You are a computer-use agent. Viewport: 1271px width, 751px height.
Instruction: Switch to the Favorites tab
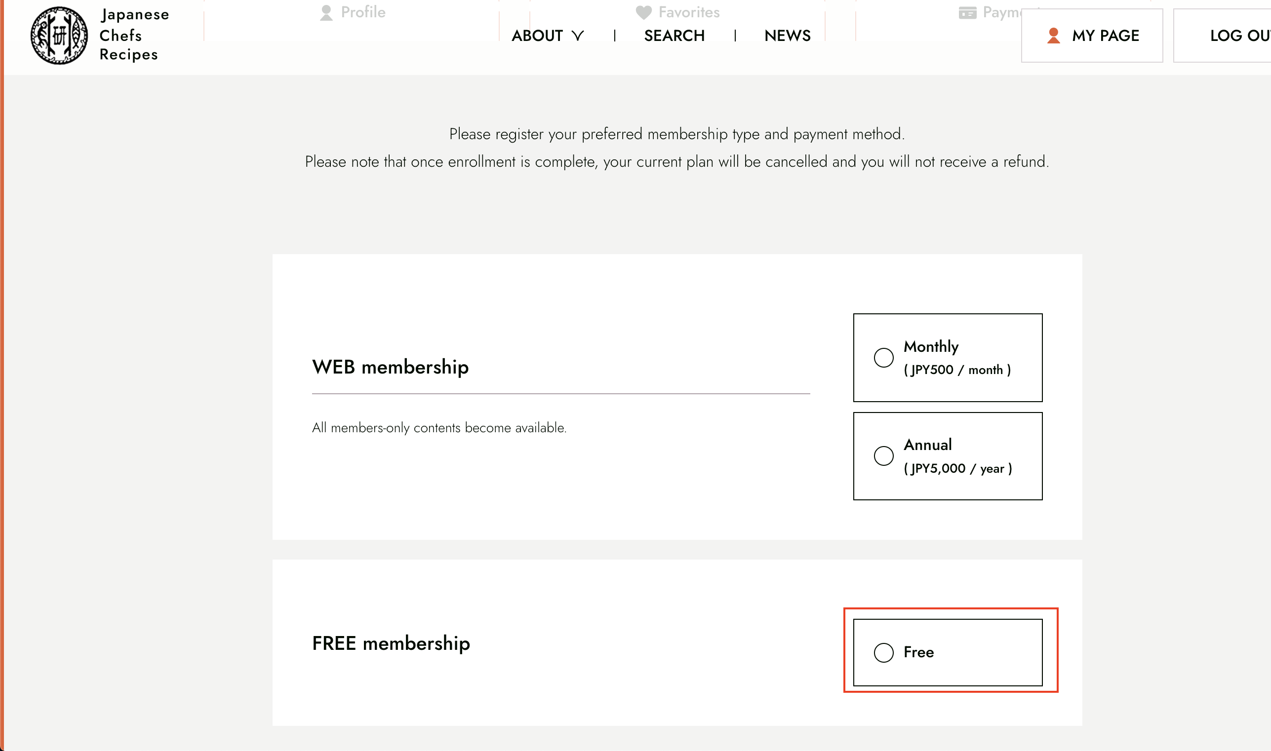(677, 13)
